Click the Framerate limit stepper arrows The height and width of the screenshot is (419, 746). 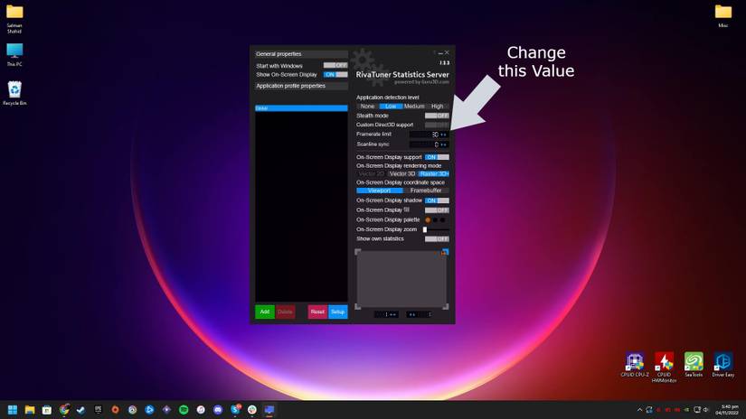(444, 135)
